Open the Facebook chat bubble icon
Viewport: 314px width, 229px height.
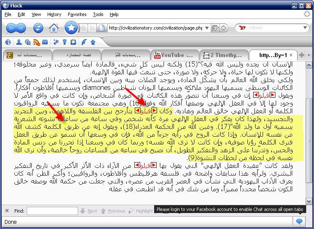tap(299, 221)
